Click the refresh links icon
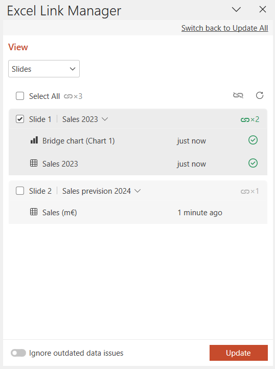This screenshot has width=275, height=369. 260,95
